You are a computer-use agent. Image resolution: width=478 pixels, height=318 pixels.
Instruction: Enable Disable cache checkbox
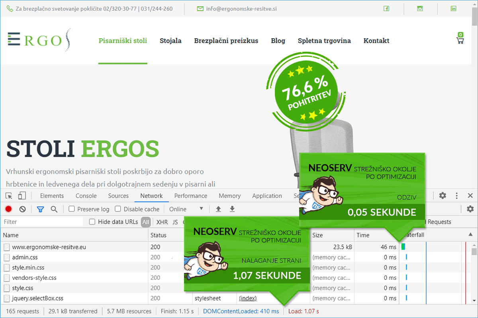[118, 209]
